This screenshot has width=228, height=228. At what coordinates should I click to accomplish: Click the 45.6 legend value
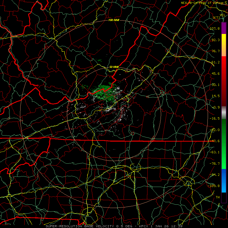pyautogui.click(x=216, y=73)
